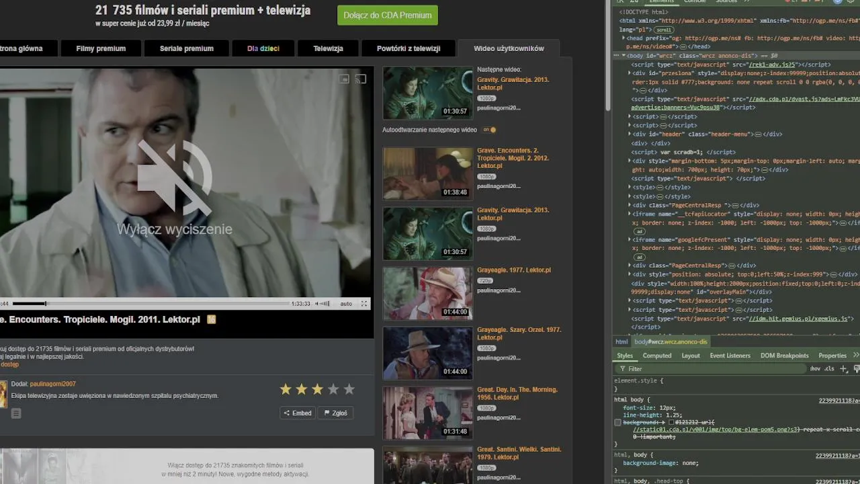The height and width of the screenshot is (484, 860).
Task: Open Great. Day. In. The. Morning thumbnail
Action: pyautogui.click(x=428, y=413)
